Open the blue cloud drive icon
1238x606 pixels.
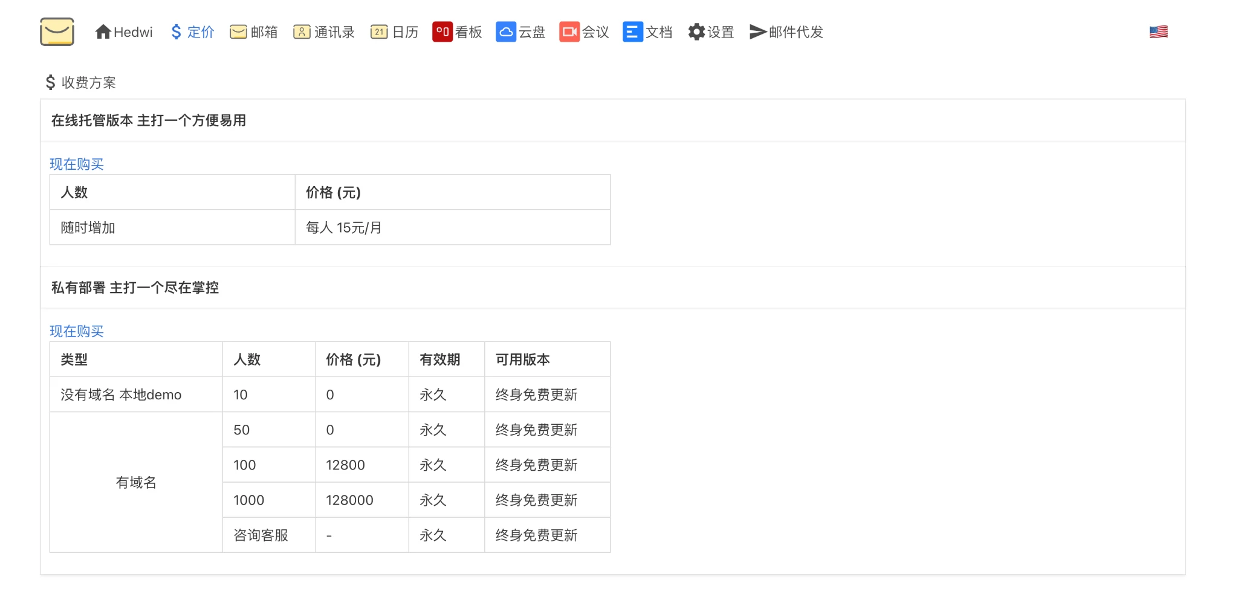tap(505, 32)
